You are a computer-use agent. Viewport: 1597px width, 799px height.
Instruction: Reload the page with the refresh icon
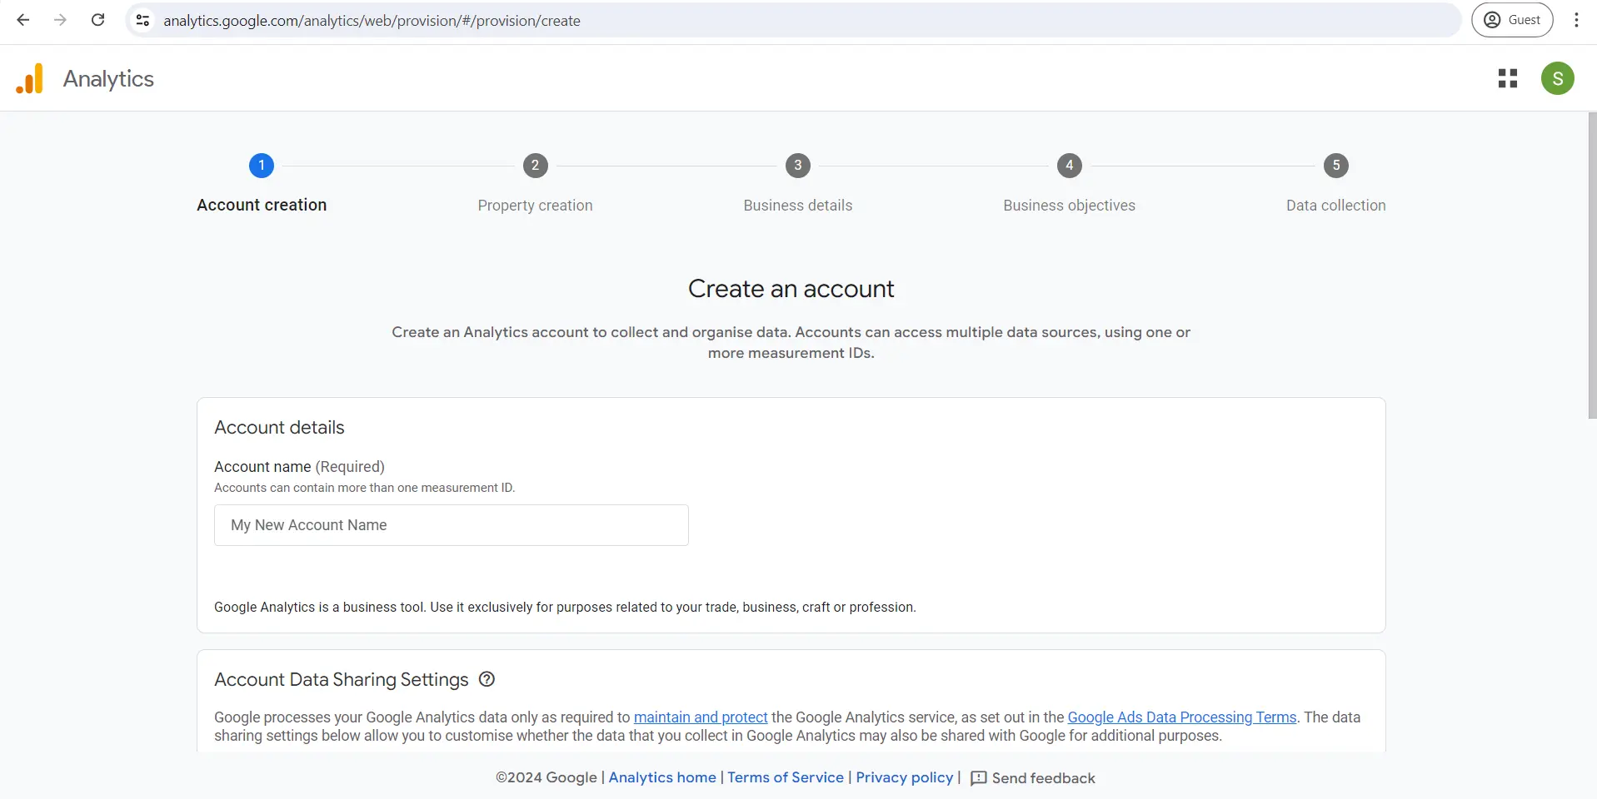[x=97, y=20]
